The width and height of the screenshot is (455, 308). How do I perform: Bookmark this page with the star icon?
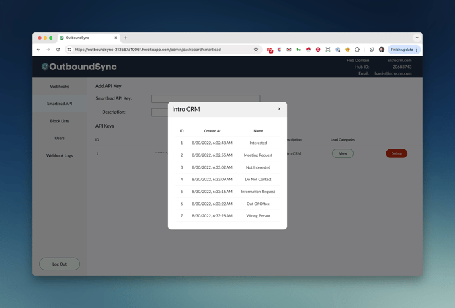pyautogui.click(x=256, y=50)
